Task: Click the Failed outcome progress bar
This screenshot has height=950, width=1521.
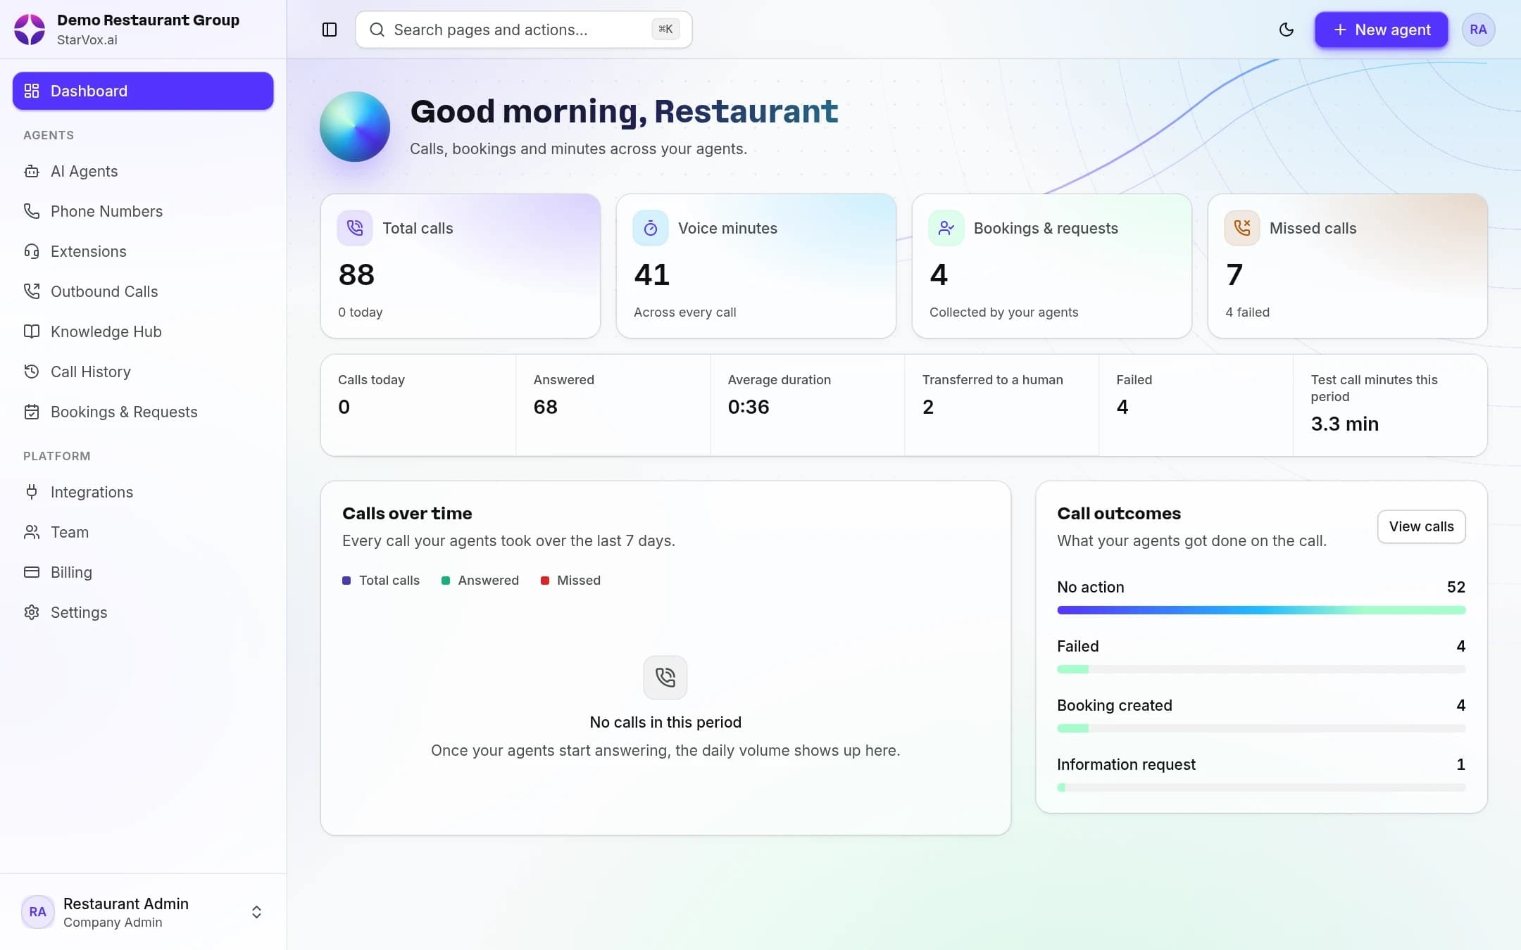Action: [1261, 669]
